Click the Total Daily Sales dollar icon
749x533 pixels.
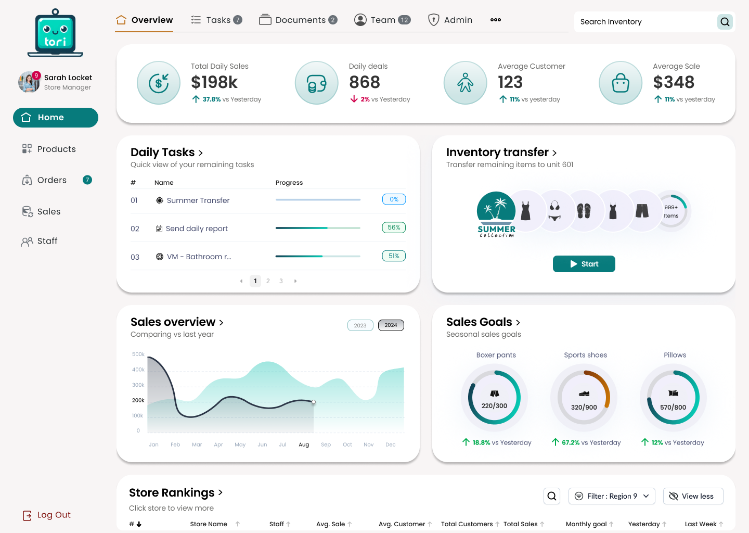point(159,83)
